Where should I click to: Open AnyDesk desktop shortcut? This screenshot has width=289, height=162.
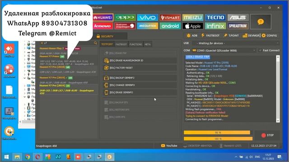pyautogui.click(x=9, y=50)
